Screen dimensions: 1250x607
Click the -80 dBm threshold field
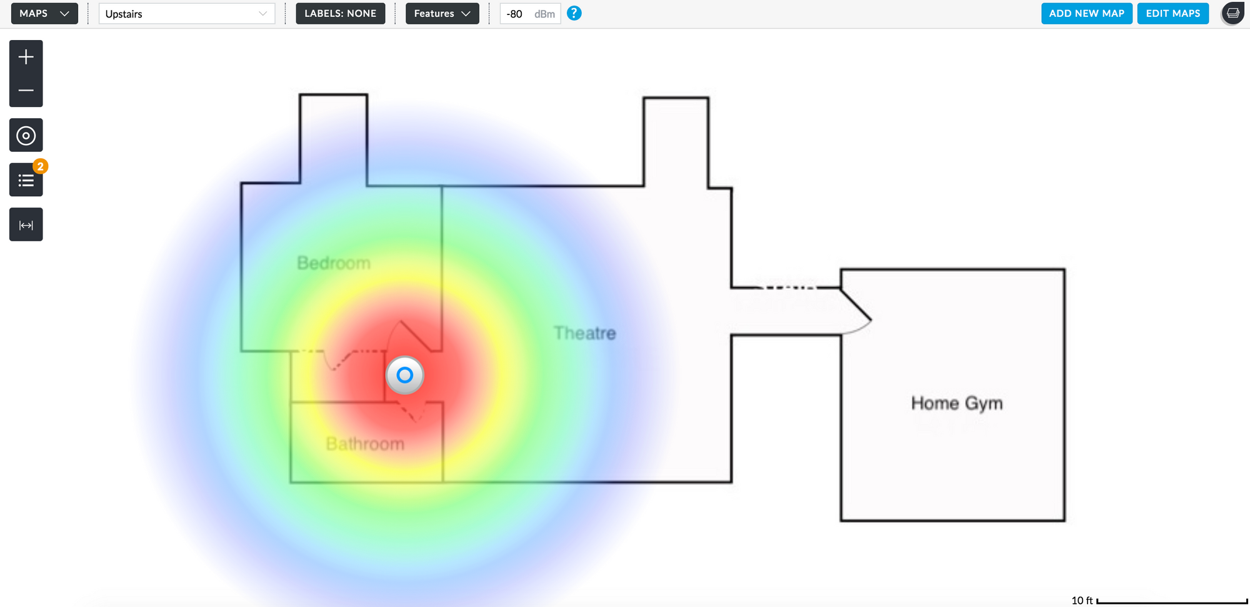[x=529, y=14]
